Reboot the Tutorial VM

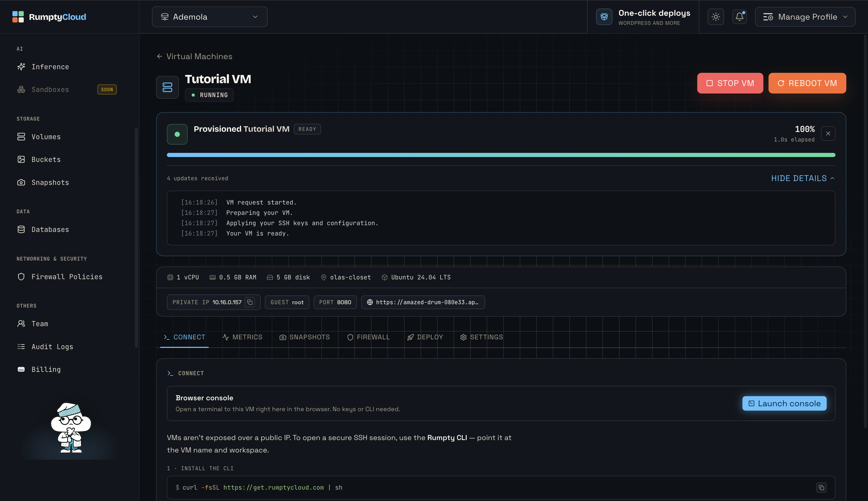click(x=807, y=83)
